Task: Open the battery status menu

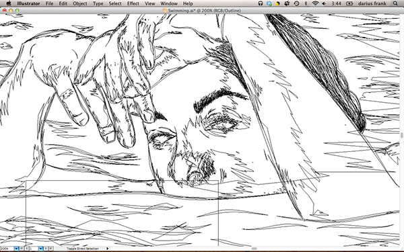Action: click(x=349, y=3)
